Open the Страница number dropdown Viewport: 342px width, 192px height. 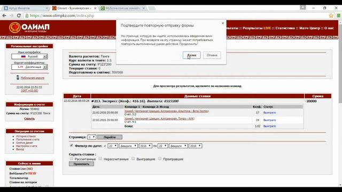tap(91, 137)
